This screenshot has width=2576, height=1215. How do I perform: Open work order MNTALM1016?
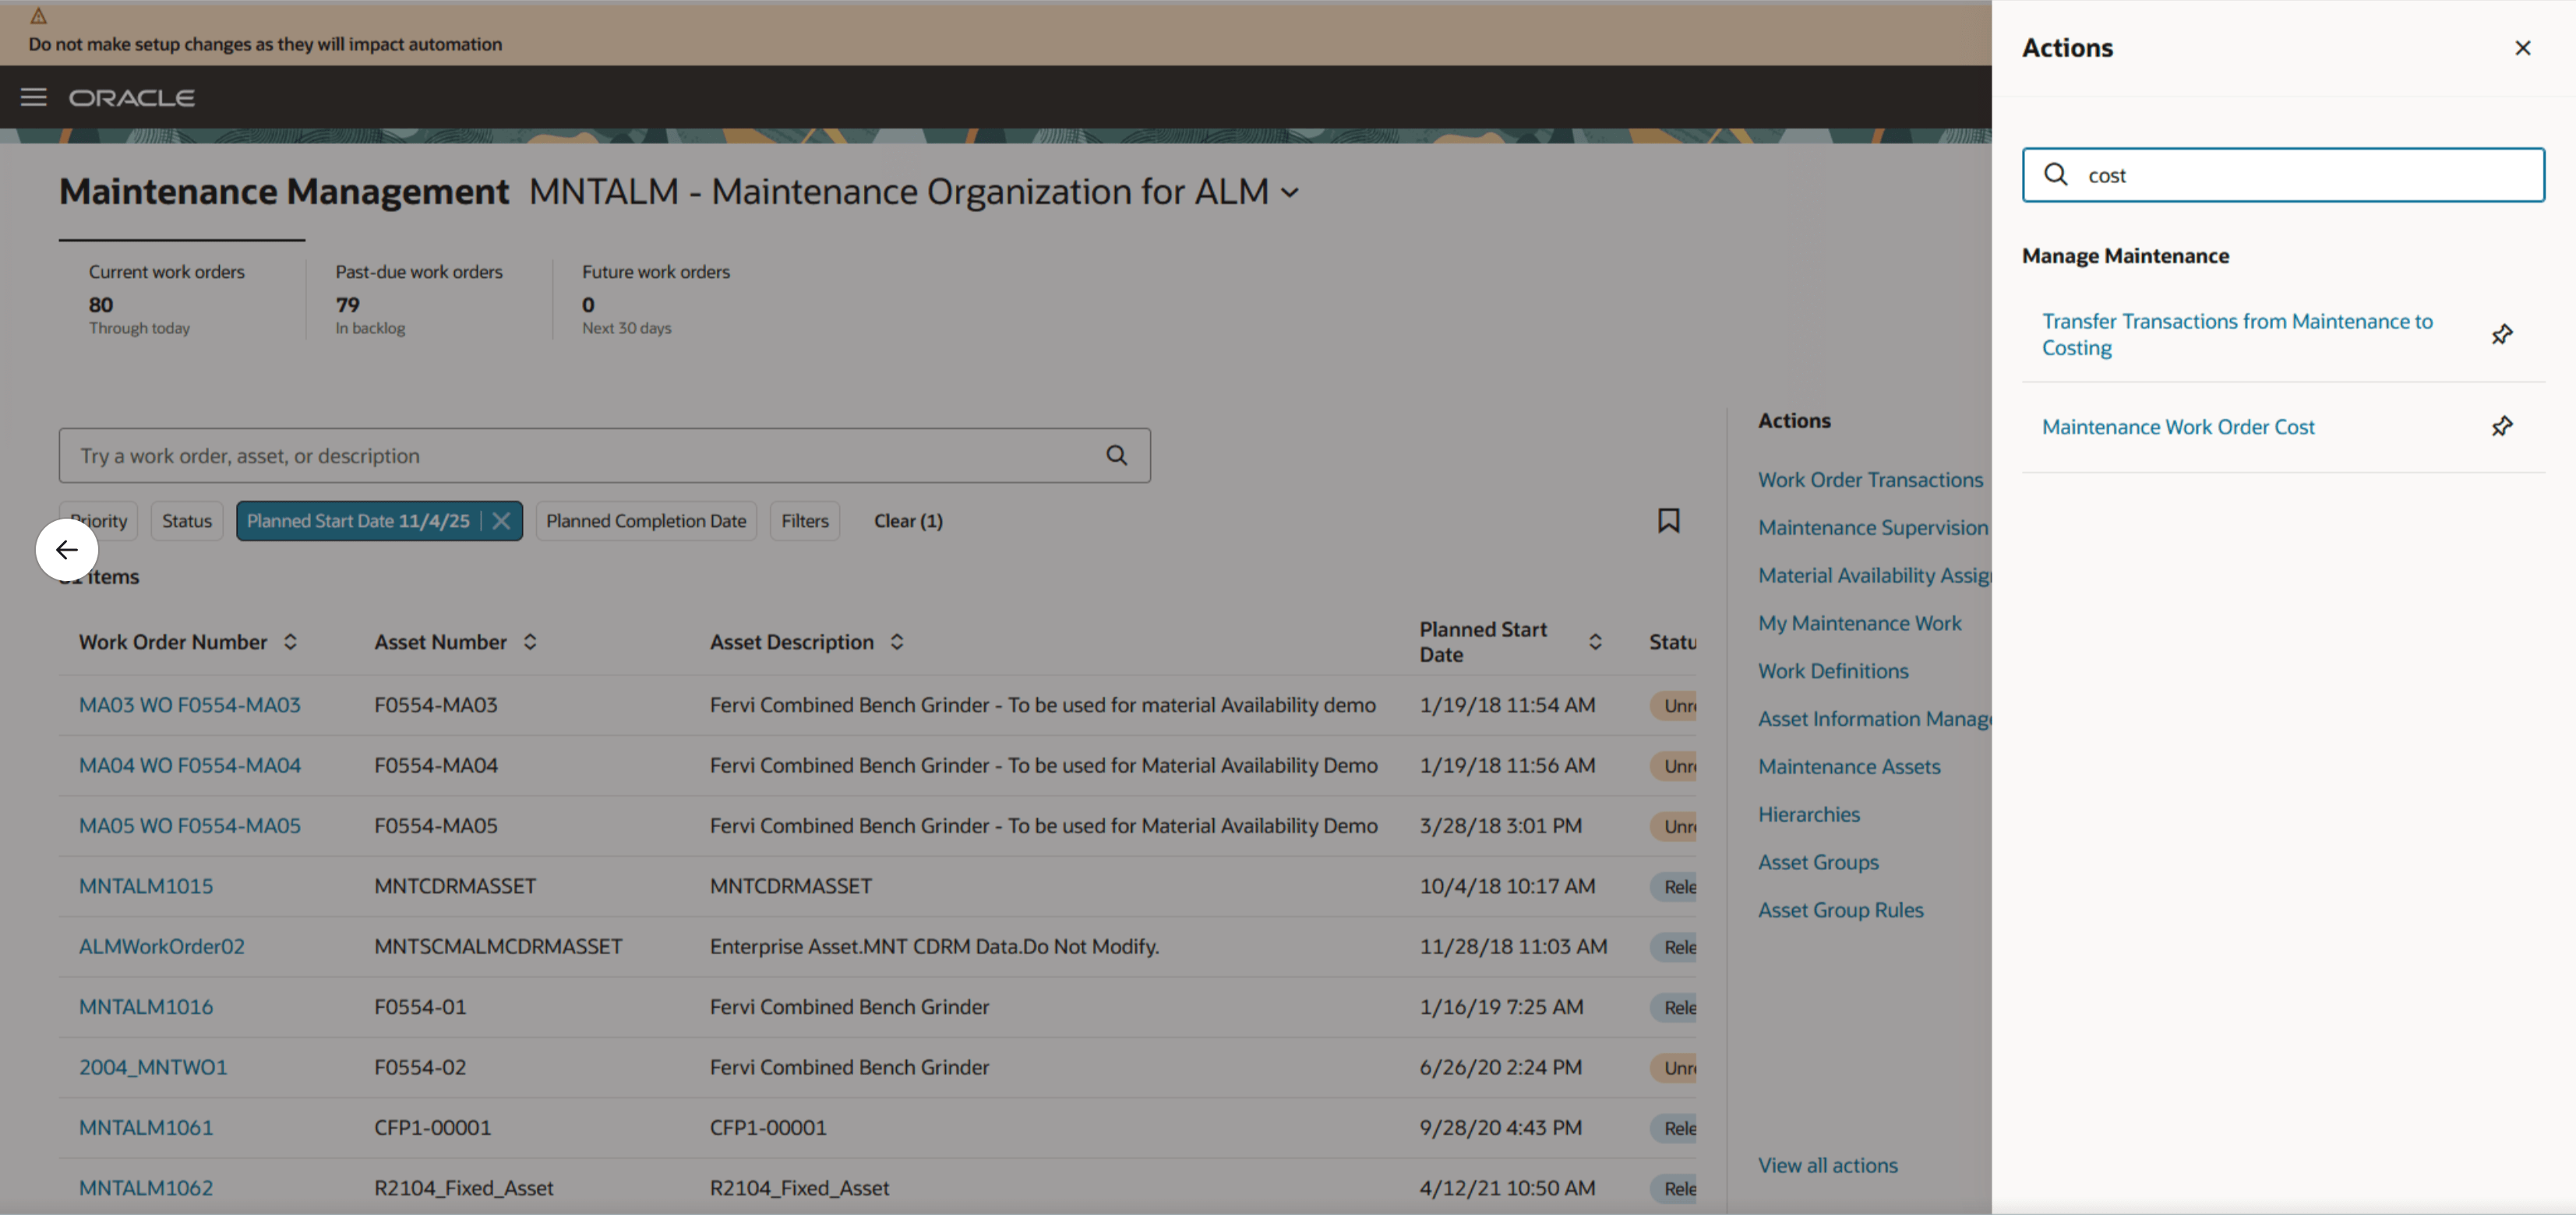point(146,1007)
